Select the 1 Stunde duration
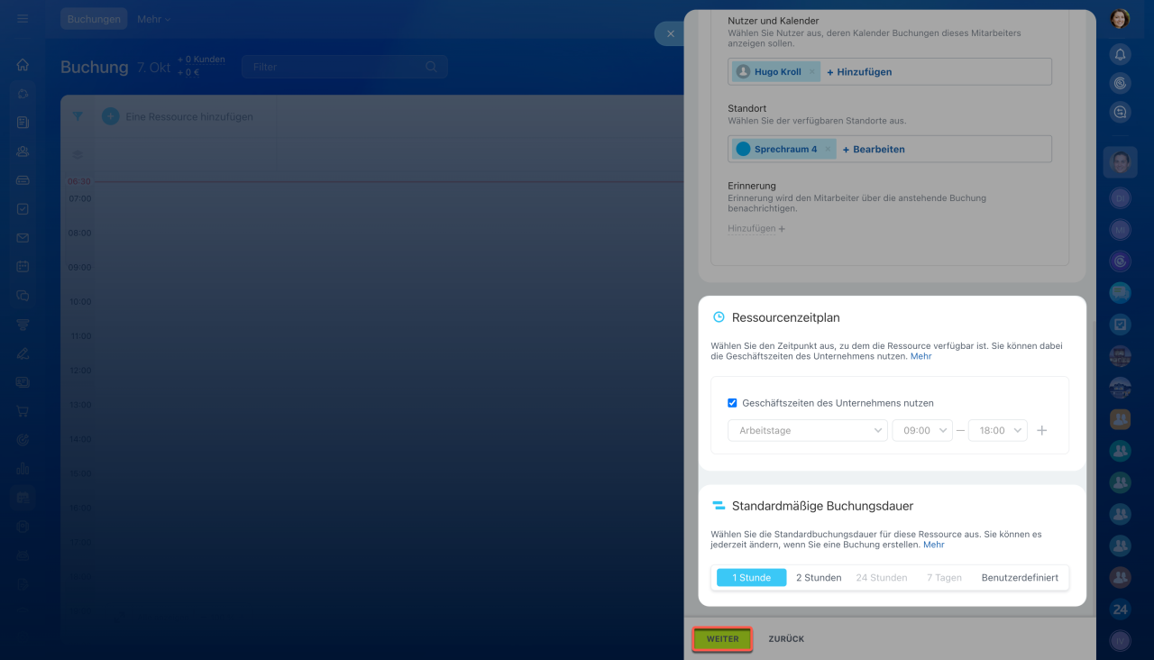Image resolution: width=1154 pixels, height=660 pixels. pyautogui.click(x=752, y=578)
